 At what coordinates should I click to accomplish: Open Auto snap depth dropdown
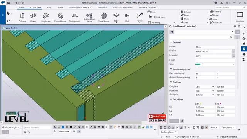click(x=214, y=127)
